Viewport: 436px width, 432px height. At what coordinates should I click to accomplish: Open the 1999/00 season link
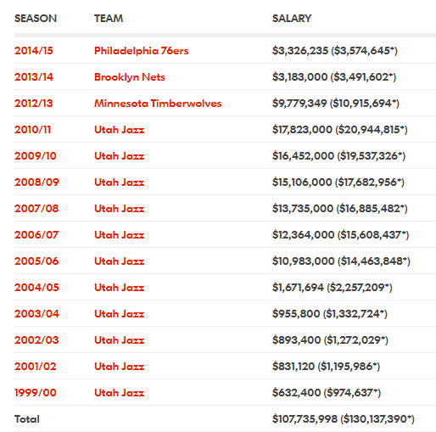[x=36, y=393]
